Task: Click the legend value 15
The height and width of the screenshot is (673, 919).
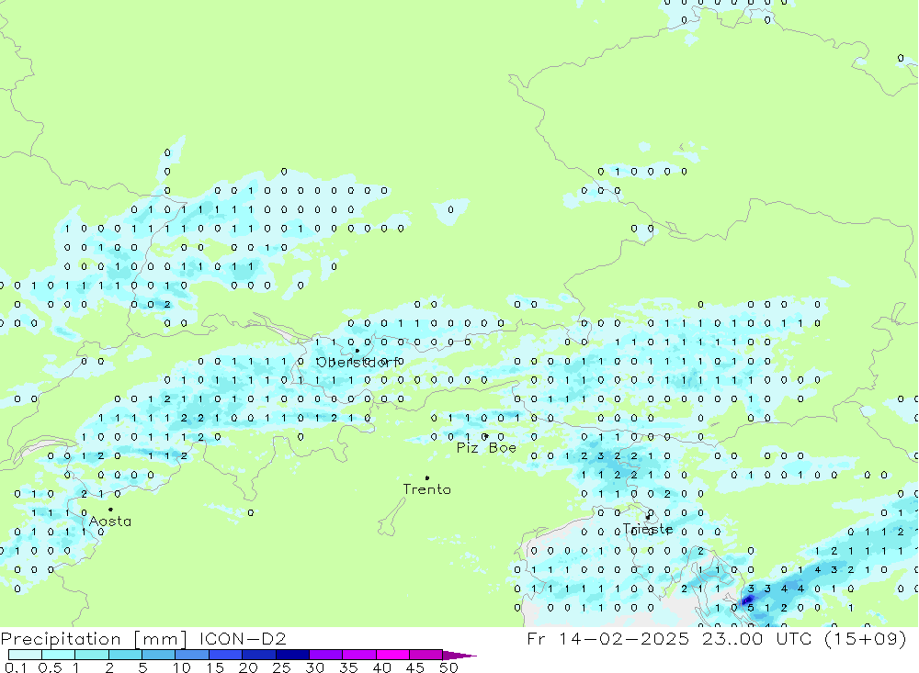Action: point(215,667)
